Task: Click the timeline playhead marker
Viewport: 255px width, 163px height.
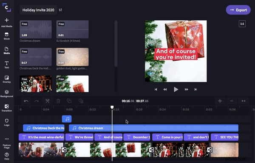Action: pyautogui.click(x=112, y=107)
